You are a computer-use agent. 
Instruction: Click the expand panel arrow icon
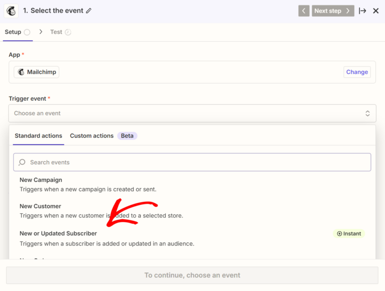tap(362, 11)
